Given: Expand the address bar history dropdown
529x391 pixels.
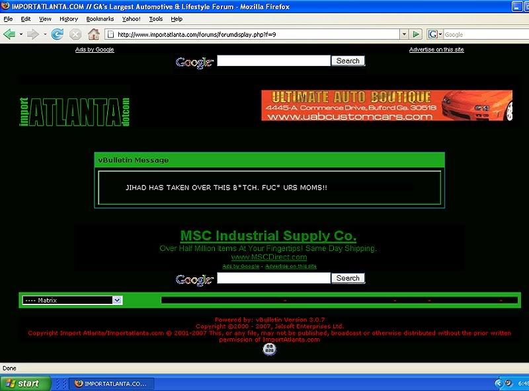Looking at the screenshot, I should (x=403, y=34).
